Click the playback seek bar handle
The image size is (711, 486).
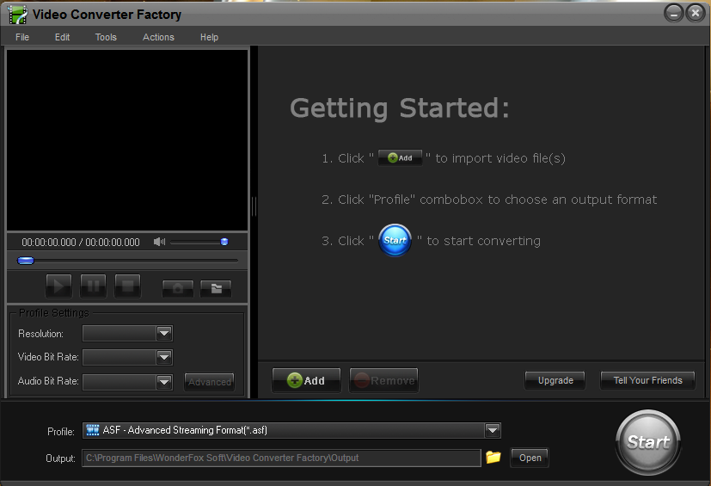pyautogui.click(x=26, y=261)
